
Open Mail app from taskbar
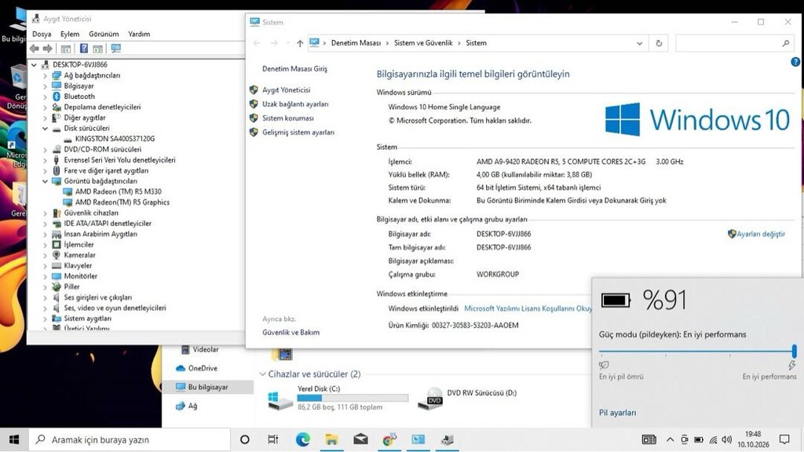[x=360, y=439]
